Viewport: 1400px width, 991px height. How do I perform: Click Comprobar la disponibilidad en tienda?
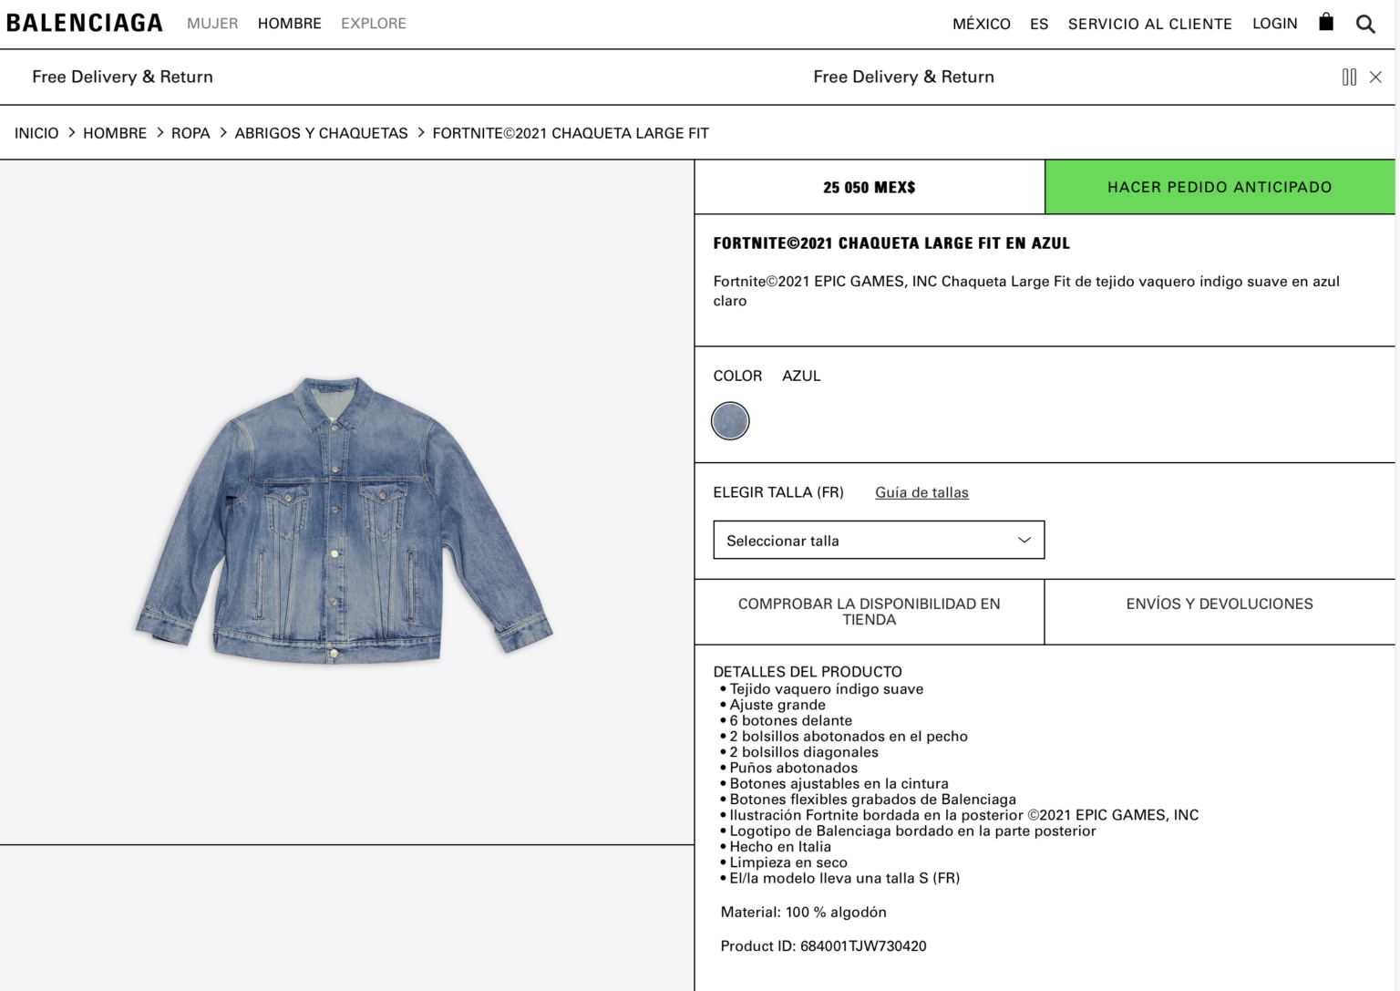(870, 612)
